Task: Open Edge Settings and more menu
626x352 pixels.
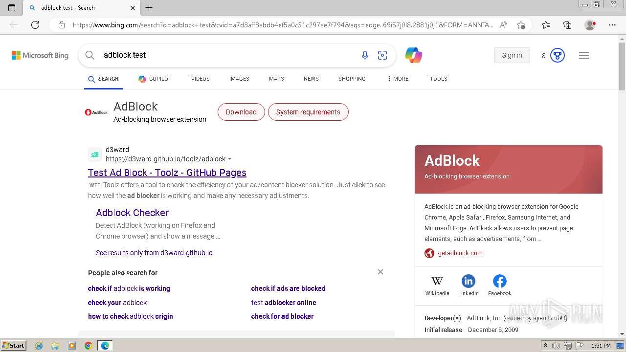Action: (x=612, y=25)
